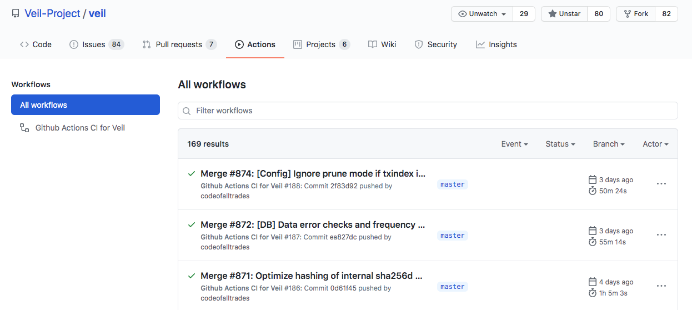Viewport: 692px width, 310px height.
Task: View the 29 watchers count
Action: pos(524,14)
